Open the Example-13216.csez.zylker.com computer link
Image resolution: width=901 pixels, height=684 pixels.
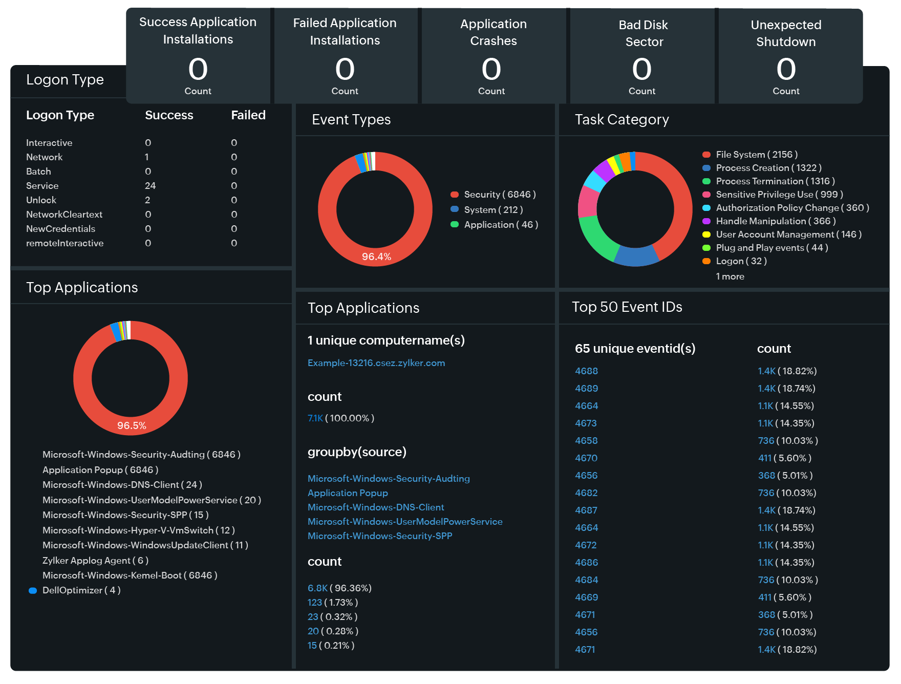click(x=376, y=362)
